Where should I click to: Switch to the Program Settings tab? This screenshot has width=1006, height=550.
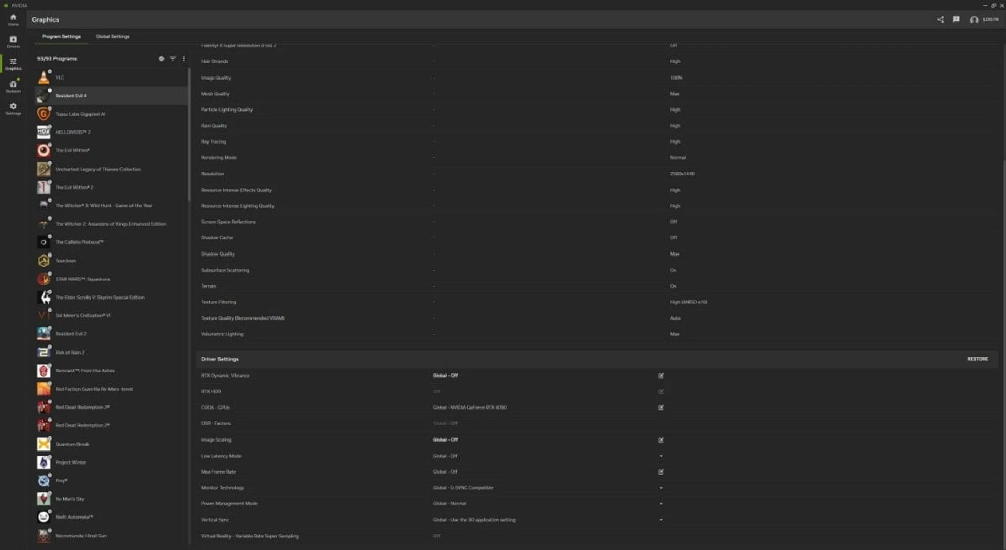(x=61, y=37)
